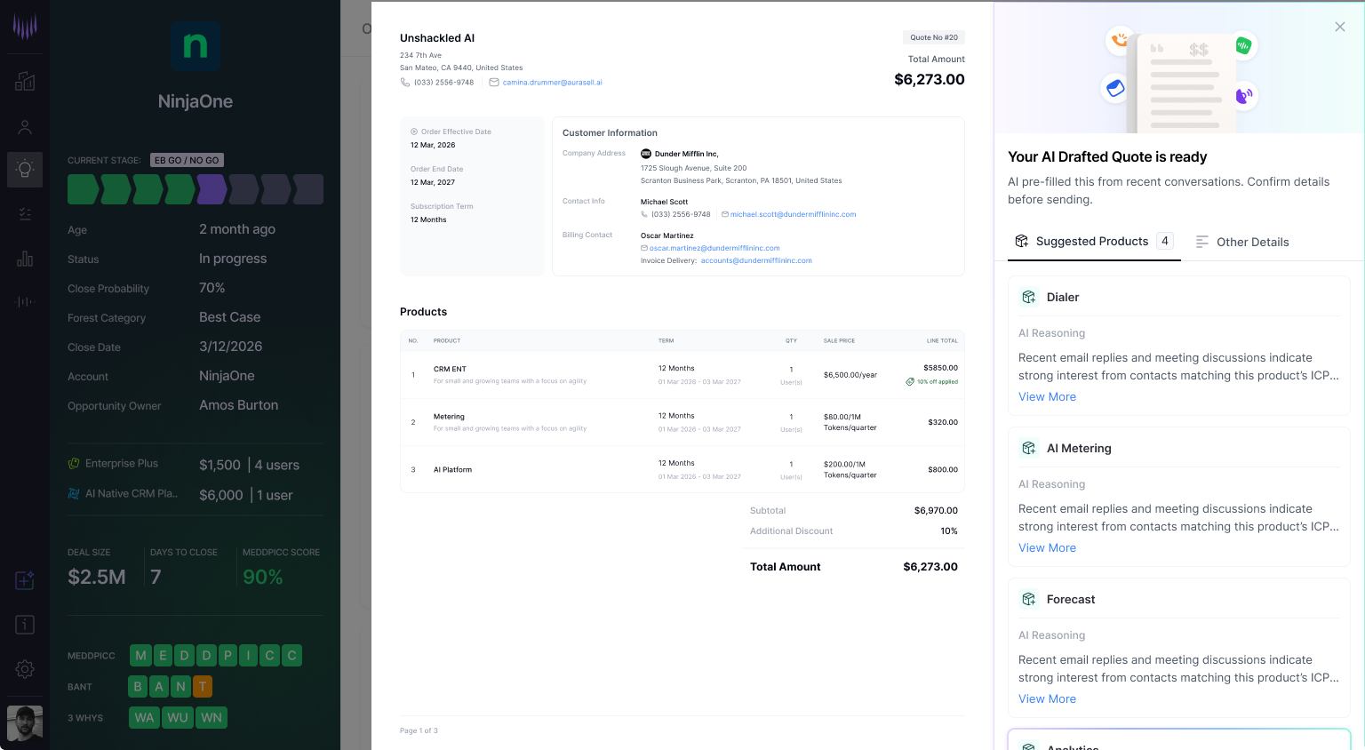Switch to Other Details tab
The height and width of the screenshot is (750, 1365).
tap(1242, 242)
